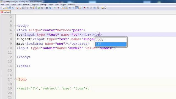Image resolution: width=176 pixels, height=99 pixels.
Task: Collapse the form fold marker on line 6
Action: click(15, 30)
